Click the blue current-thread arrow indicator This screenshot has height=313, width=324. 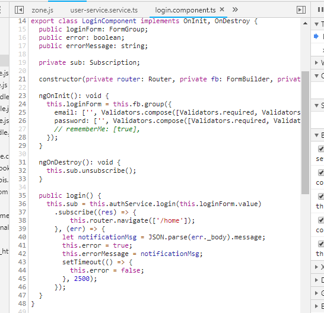316,36
